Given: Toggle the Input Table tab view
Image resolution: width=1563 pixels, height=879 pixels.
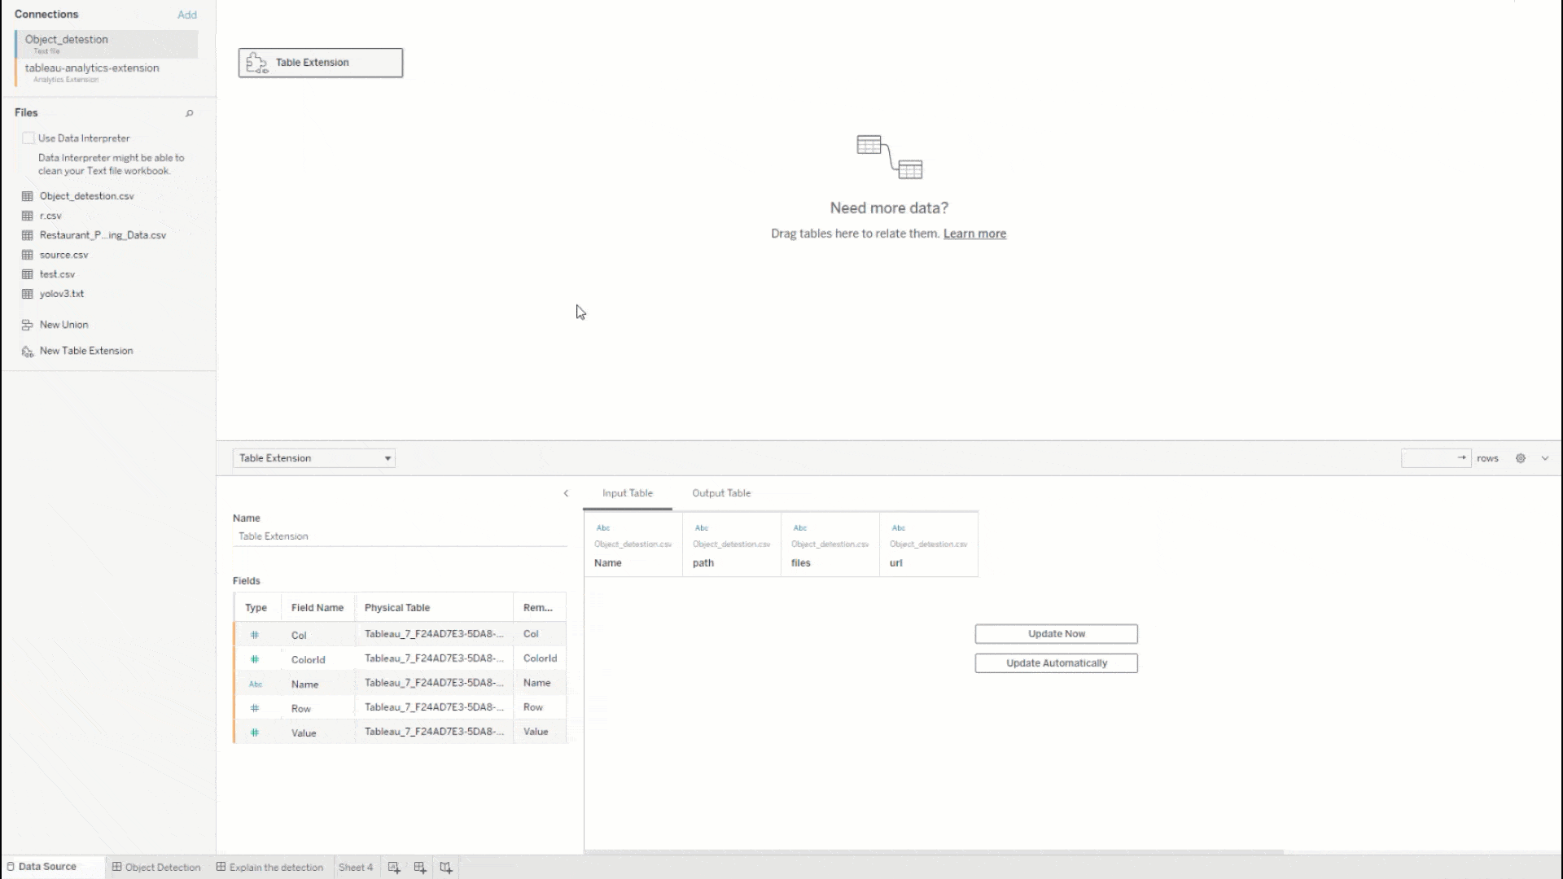Looking at the screenshot, I should [x=628, y=492].
